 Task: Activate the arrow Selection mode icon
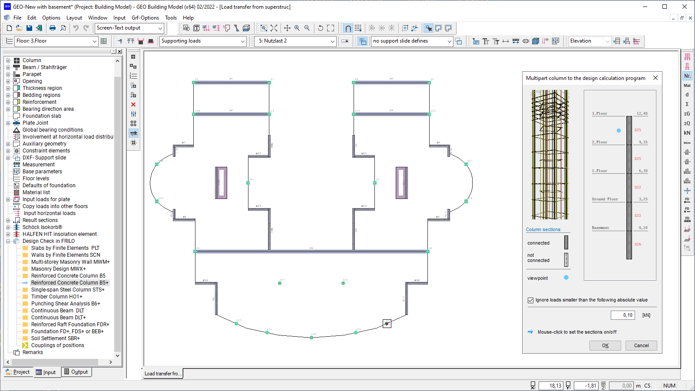pyautogui.click(x=428, y=28)
